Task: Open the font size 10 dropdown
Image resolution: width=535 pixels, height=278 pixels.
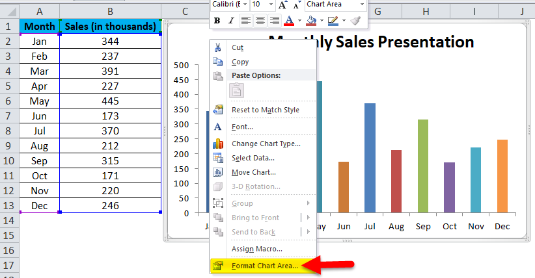Action: (x=271, y=5)
